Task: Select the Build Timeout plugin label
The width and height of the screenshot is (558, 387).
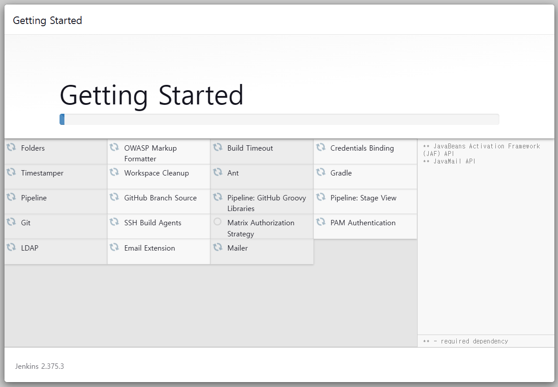Action: [250, 148]
